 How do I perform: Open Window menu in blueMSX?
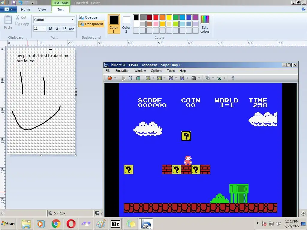click(140, 71)
